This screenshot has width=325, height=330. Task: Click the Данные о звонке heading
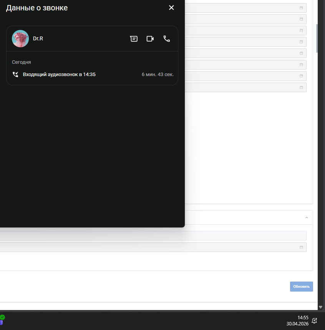coord(37,8)
